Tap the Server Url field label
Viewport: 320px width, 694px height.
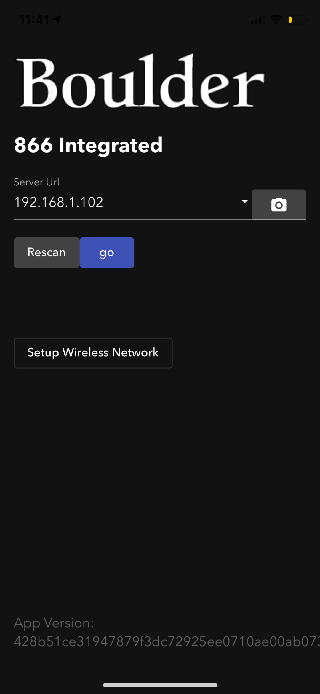click(36, 182)
